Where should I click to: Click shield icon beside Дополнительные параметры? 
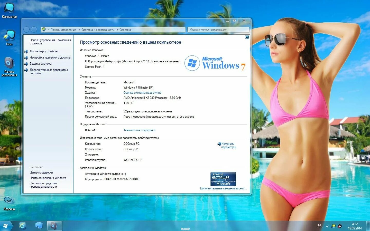tap(26, 70)
